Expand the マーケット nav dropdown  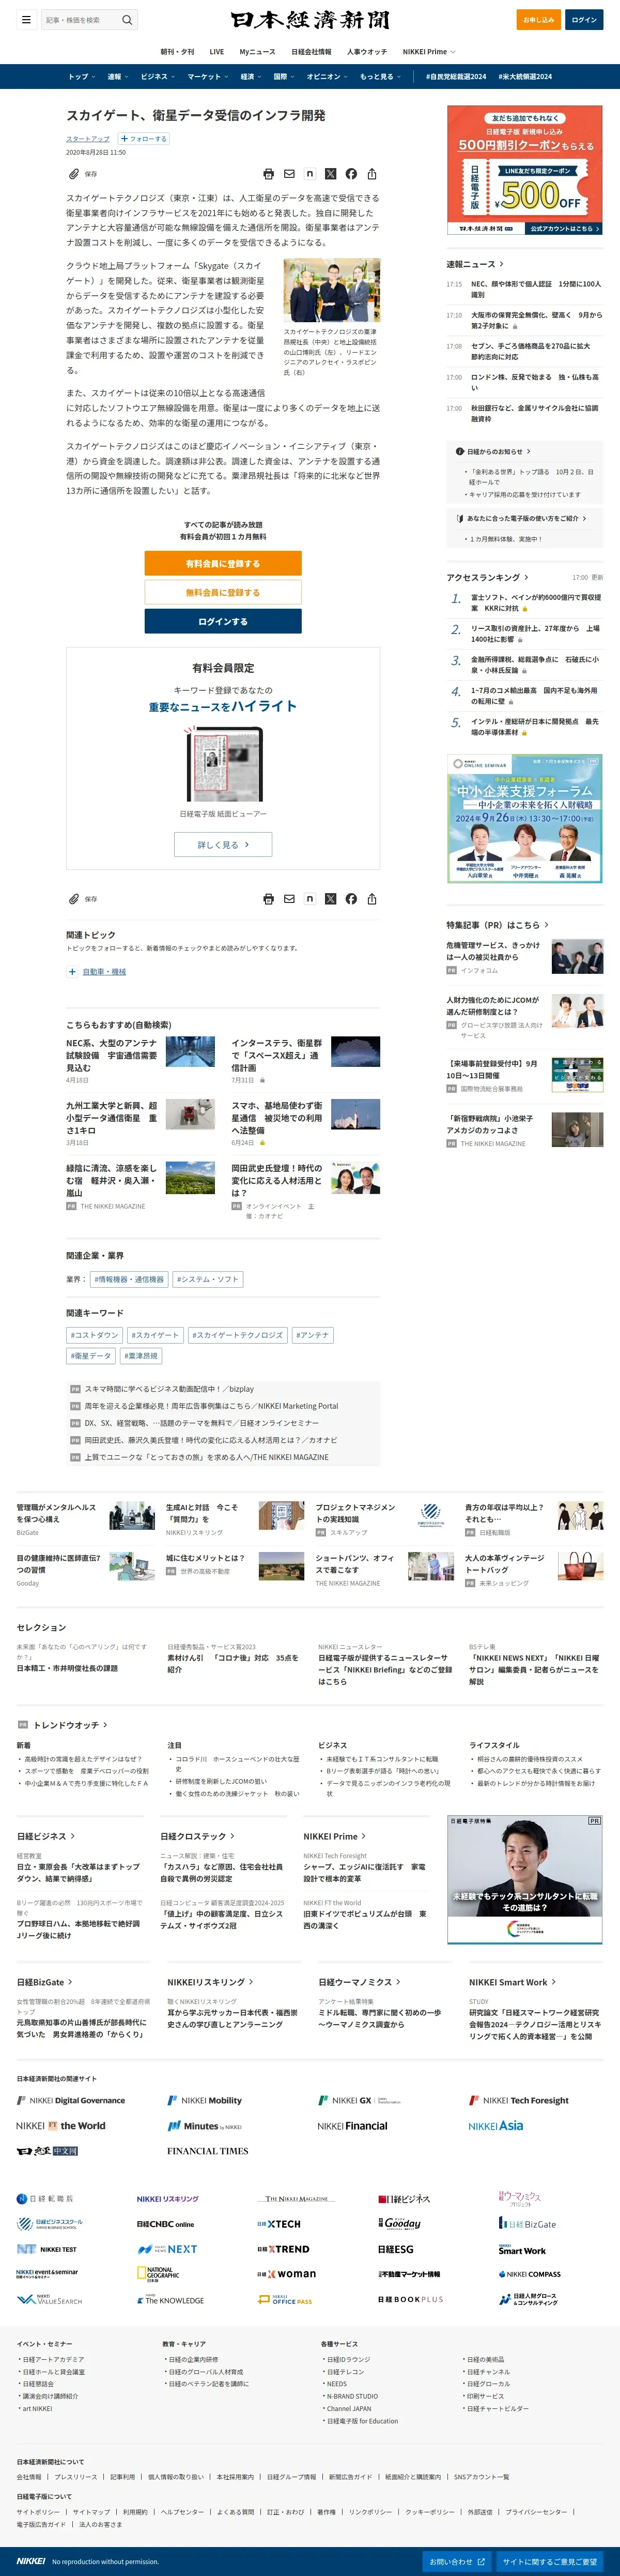(x=208, y=77)
